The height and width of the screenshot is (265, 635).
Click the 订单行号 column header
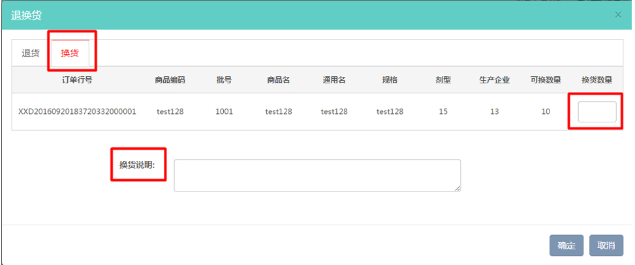coord(77,80)
